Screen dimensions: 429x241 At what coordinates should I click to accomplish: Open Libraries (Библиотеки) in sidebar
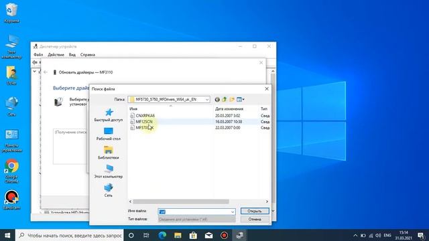[109, 153]
